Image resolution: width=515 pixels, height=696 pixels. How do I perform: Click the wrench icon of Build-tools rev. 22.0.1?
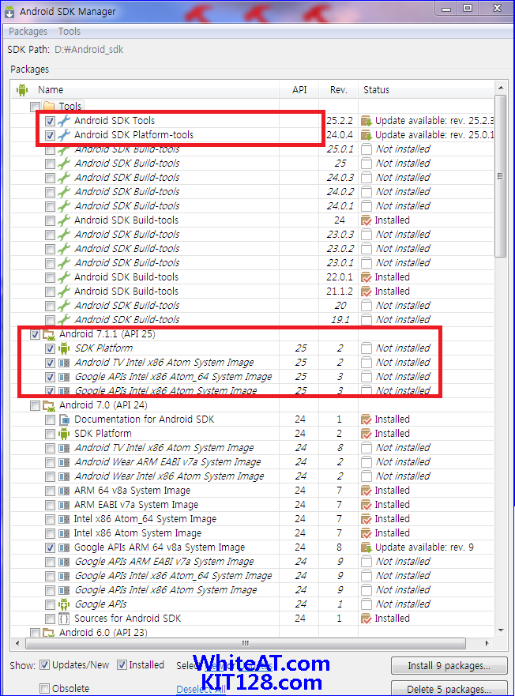(x=65, y=277)
